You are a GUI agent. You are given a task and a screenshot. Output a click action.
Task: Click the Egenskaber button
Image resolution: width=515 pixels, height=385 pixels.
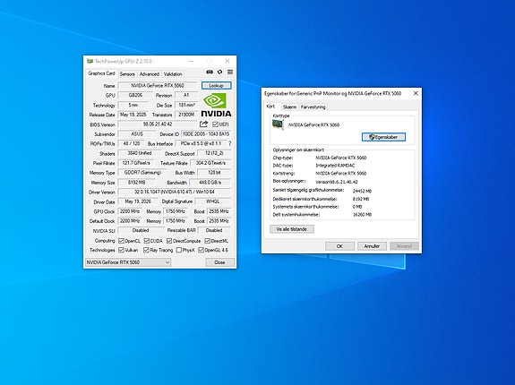tap(383, 137)
